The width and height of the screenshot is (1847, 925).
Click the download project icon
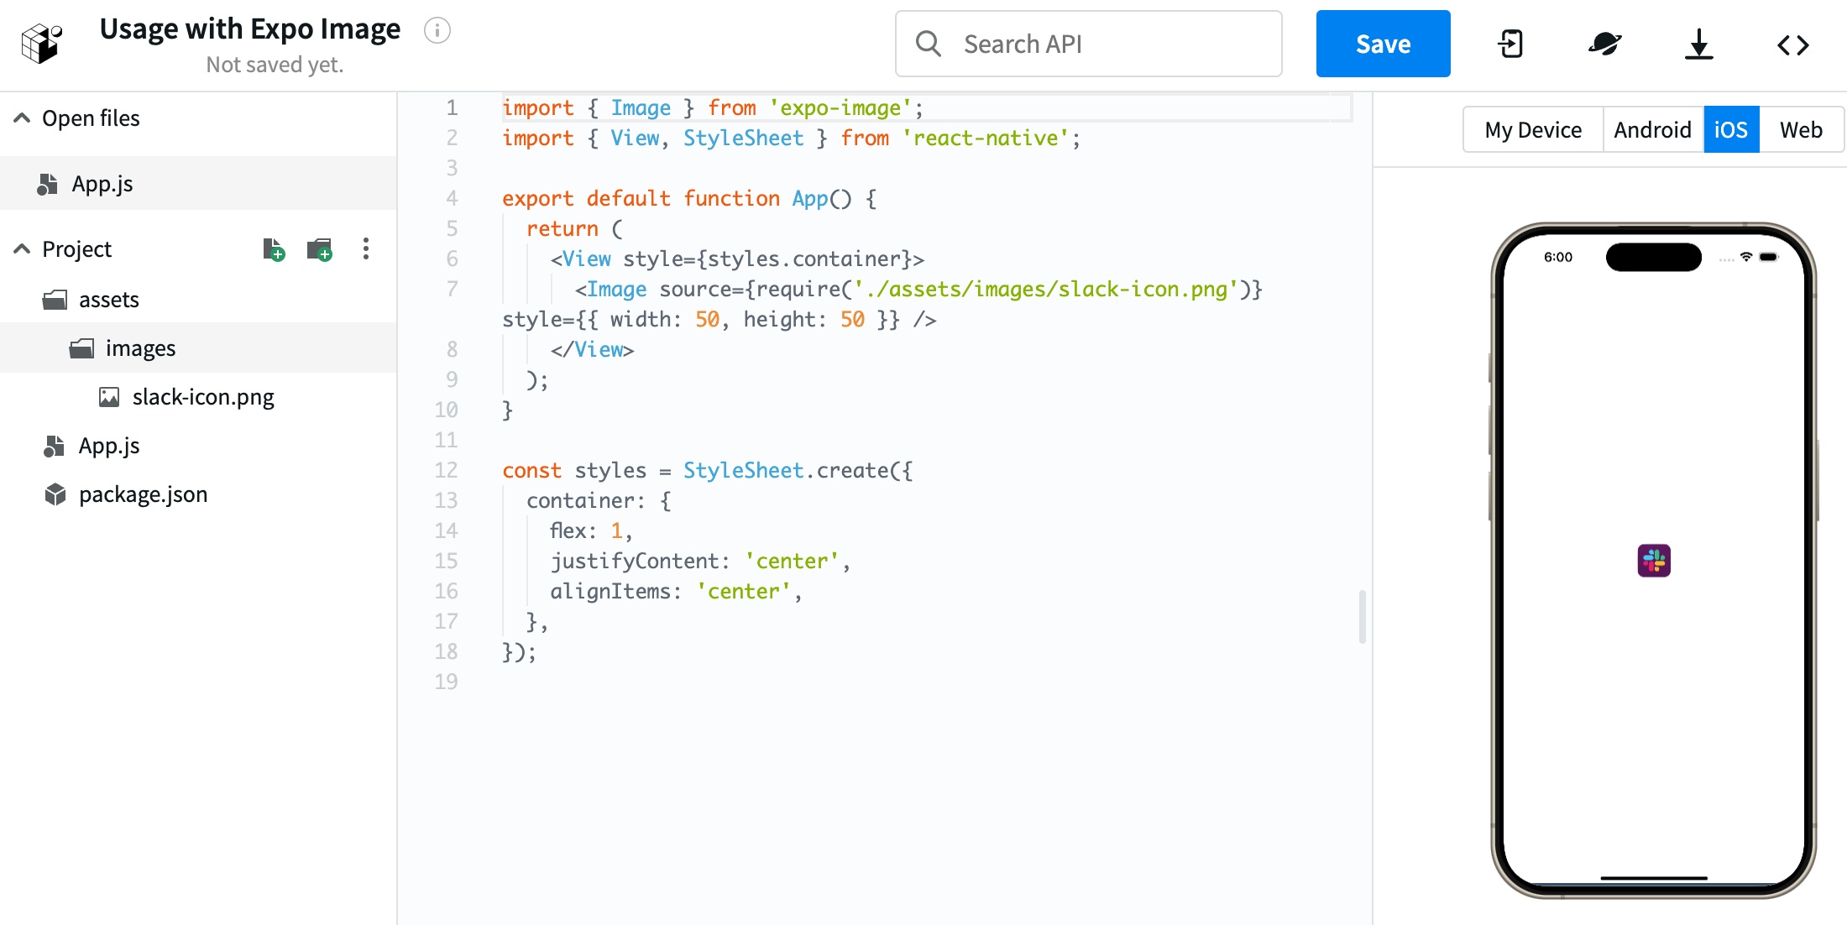coord(1698,44)
